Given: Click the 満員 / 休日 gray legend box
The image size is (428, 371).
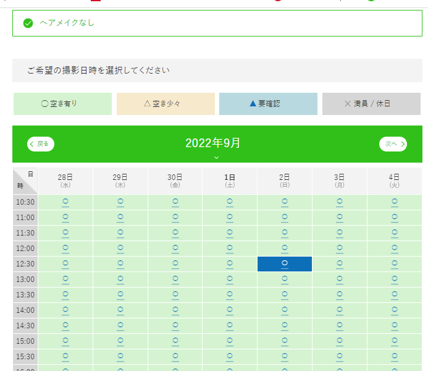Looking at the screenshot, I should click(371, 104).
